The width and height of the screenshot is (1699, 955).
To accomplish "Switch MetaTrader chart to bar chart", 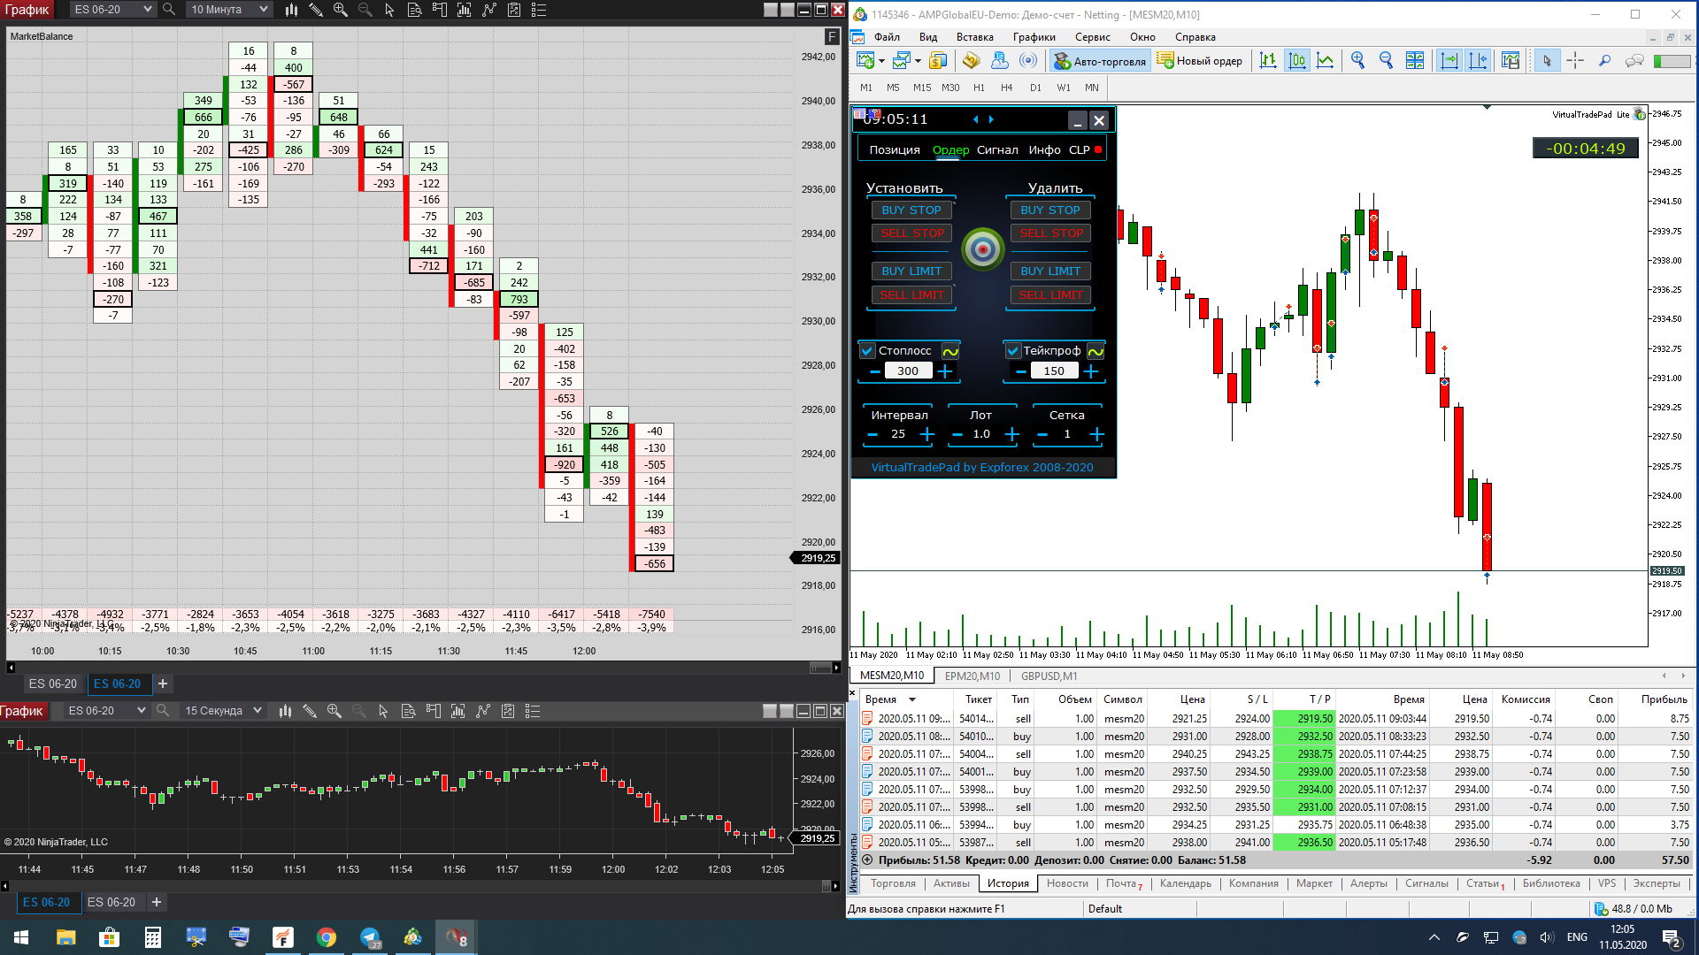I will [1268, 60].
